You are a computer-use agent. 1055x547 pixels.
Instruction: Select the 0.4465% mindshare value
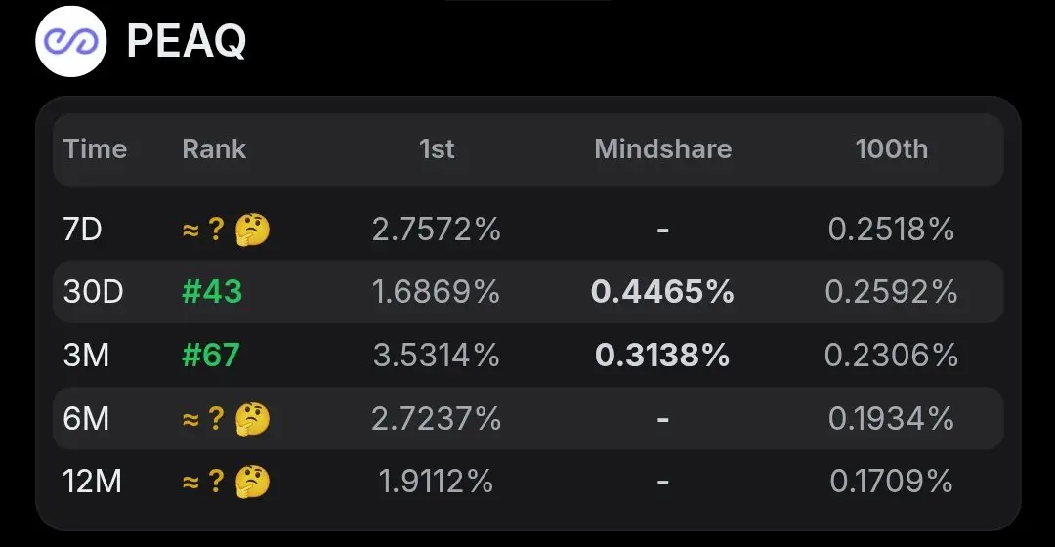(x=662, y=292)
